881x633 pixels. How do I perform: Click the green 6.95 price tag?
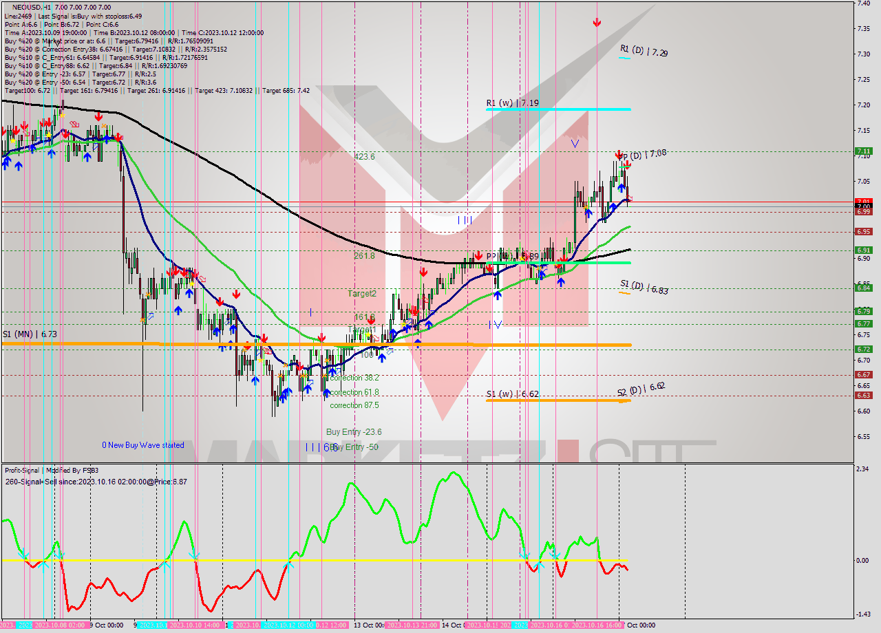[863, 231]
